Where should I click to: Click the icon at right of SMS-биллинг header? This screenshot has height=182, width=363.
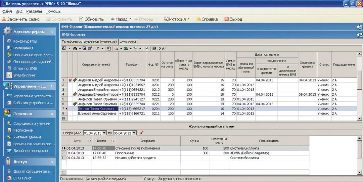pyautogui.click(x=360, y=35)
